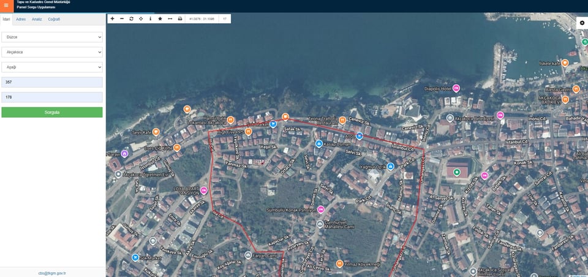Click the cbs@tkgm.gov.tr email link
The width and height of the screenshot is (588, 277).
52,273
